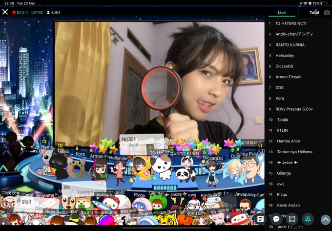Tap the glasses man avatar Rizky Pray

[x=252, y=169]
